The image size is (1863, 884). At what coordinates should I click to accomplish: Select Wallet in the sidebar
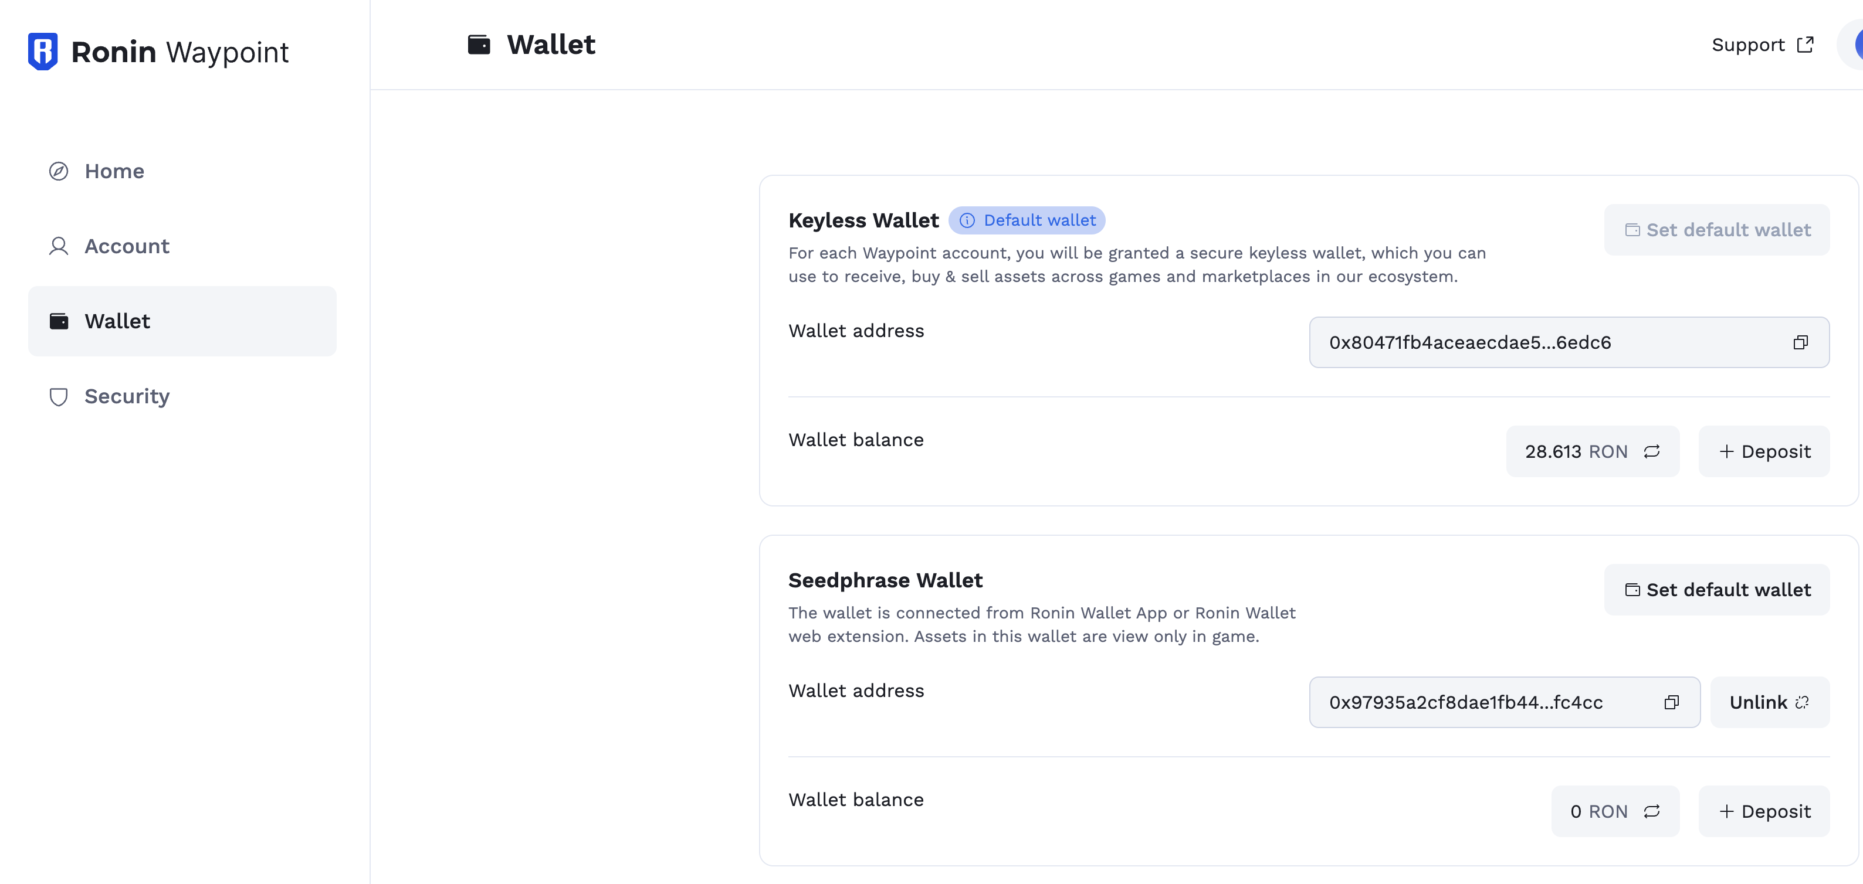click(182, 321)
